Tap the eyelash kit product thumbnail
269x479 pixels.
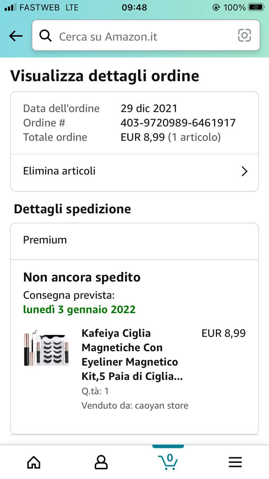coord(46,348)
